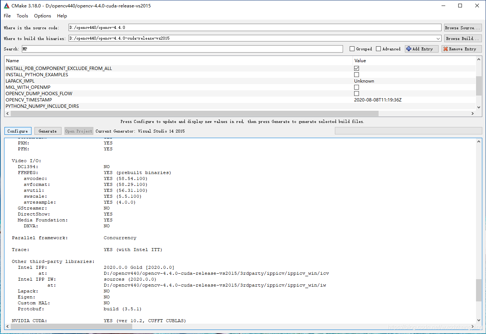Click the output log vertical scrollbar thumb
Screen dimensions: 486x334
click(x=479, y=290)
